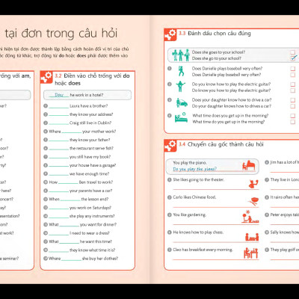Screen dimensions: 299x299
Task: Select the theater pictogram beside 'She likes going'
Action: point(253,184)
